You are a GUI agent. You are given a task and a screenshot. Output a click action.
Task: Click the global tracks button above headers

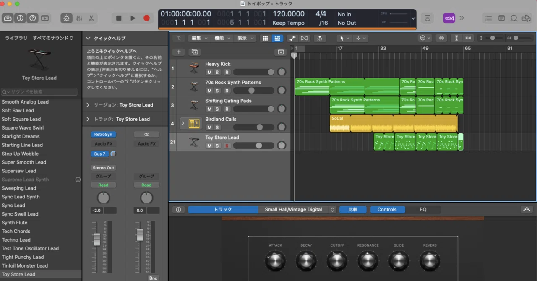click(x=281, y=52)
